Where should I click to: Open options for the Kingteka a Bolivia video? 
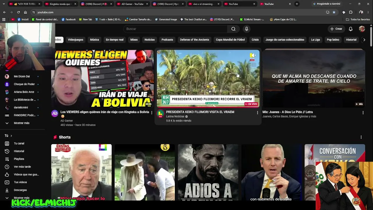tap(152, 113)
